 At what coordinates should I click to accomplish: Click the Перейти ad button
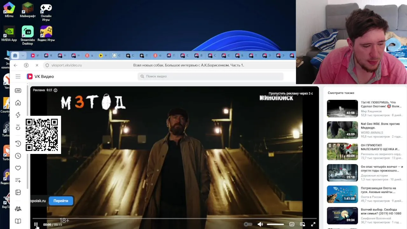pyautogui.click(x=61, y=201)
